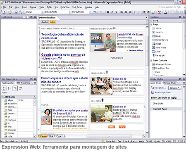Open the Undo history dropdown arrow

point(98,12)
